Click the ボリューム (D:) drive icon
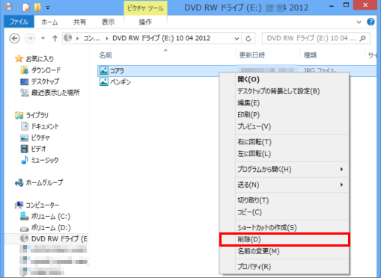 [24, 228]
